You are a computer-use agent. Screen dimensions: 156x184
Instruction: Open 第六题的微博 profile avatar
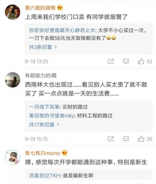click(12, 12)
